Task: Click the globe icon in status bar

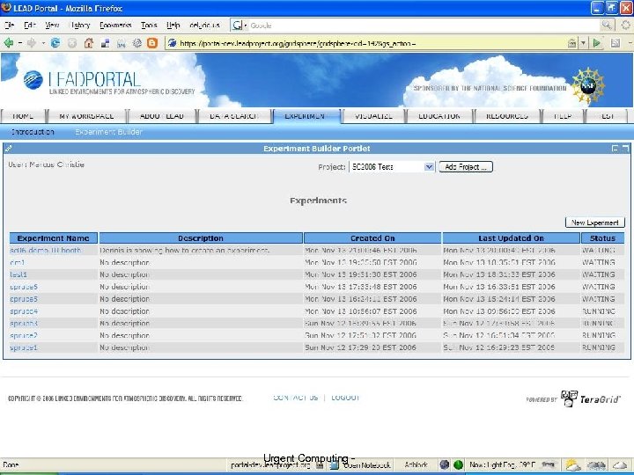Action: tap(444, 465)
